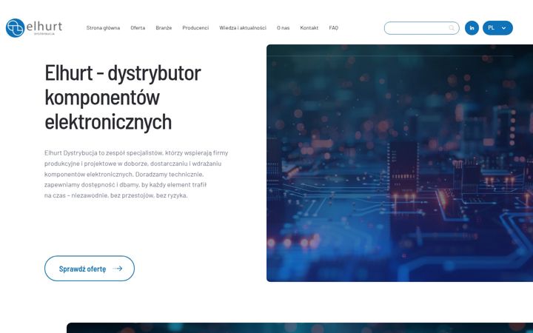The width and height of the screenshot is (533, 333).
Task: Open the Branże menu item
Action: pyautogui.click(x=164, y=28)
